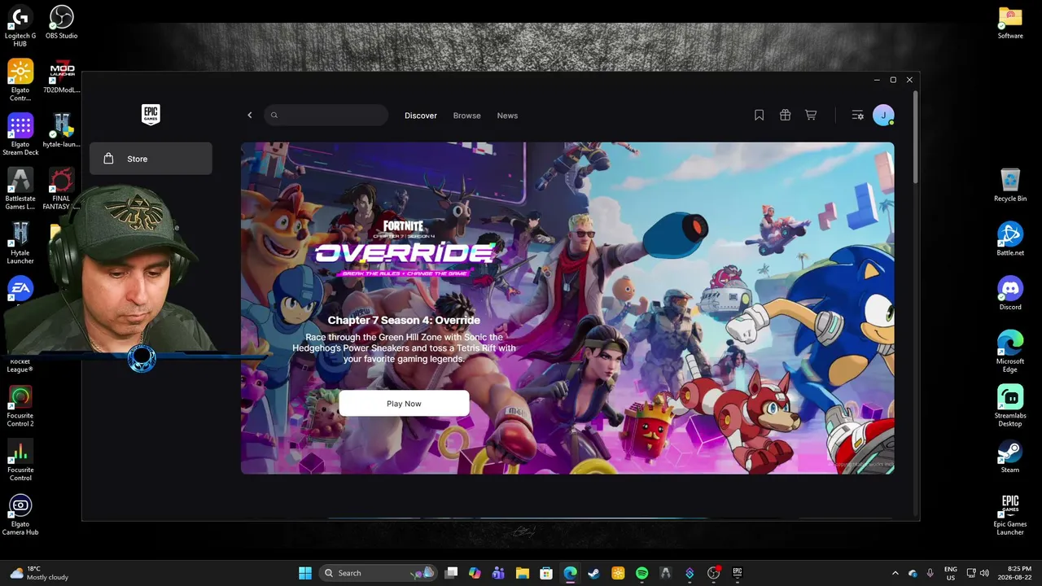Open Battle.net desktop shortcut

tap(1010, 240)
